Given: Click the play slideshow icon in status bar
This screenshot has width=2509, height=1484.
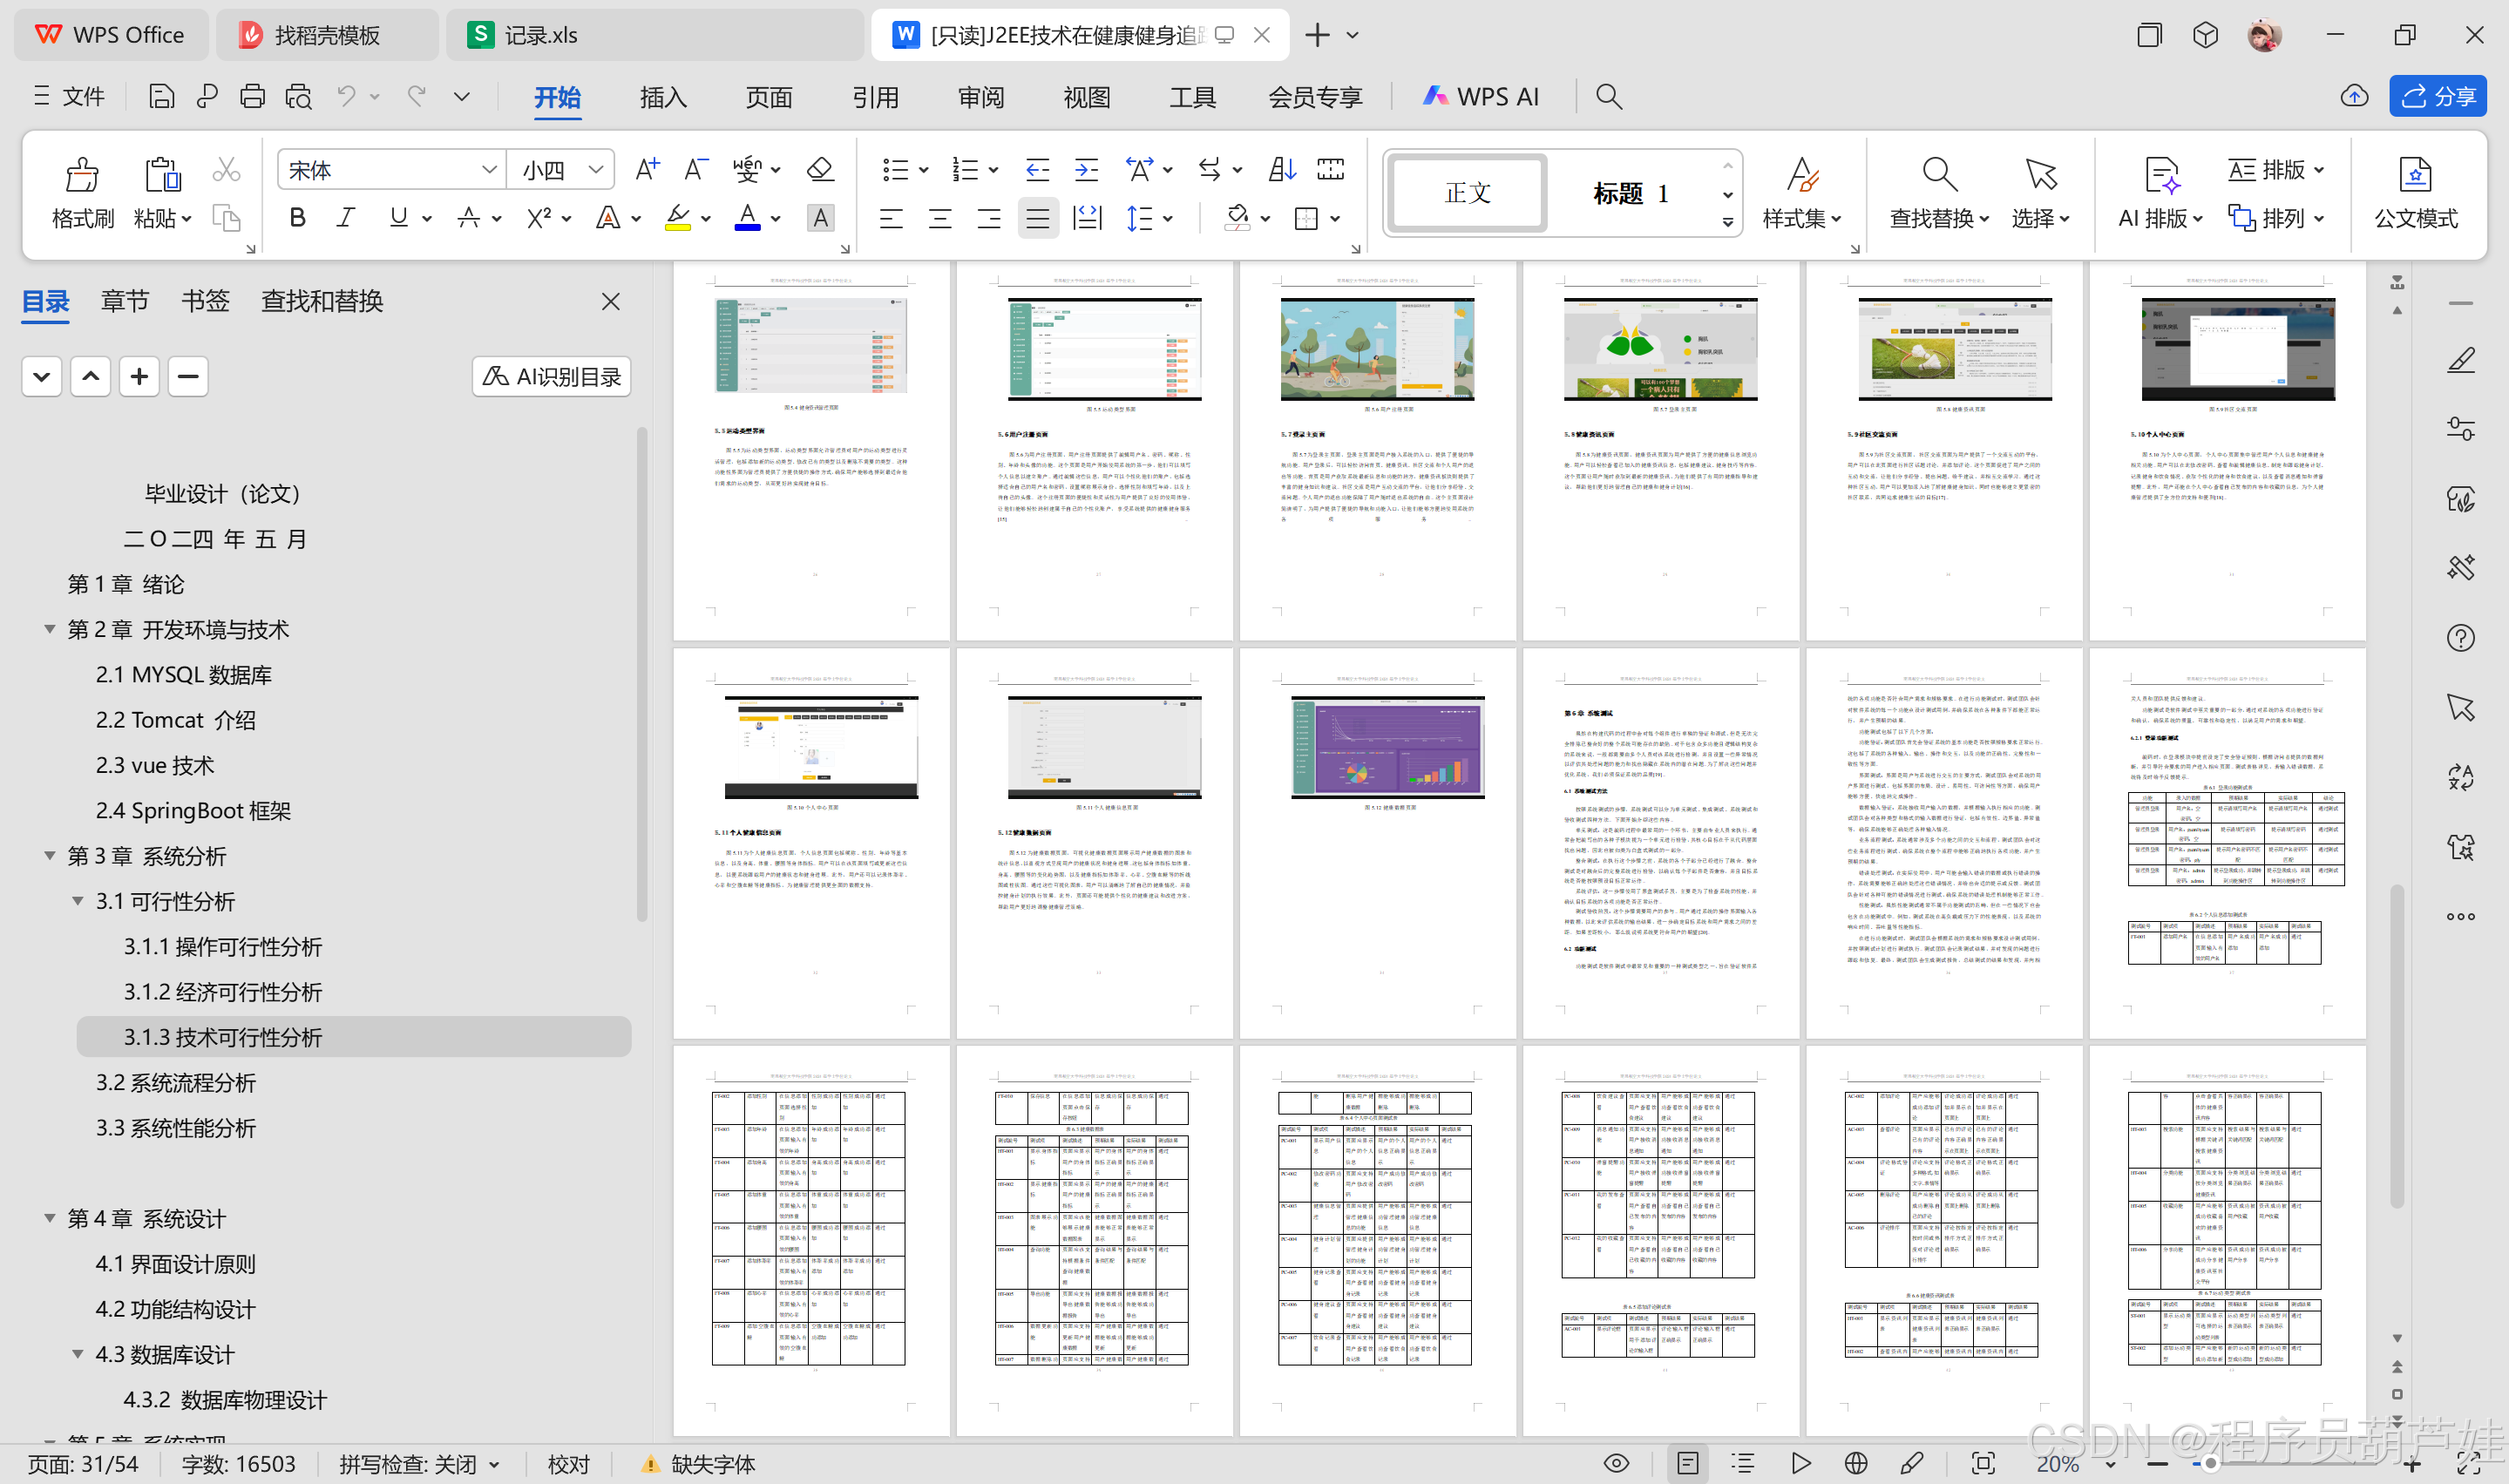Looking at the screenshot, I should (x=1801, y=1464).
